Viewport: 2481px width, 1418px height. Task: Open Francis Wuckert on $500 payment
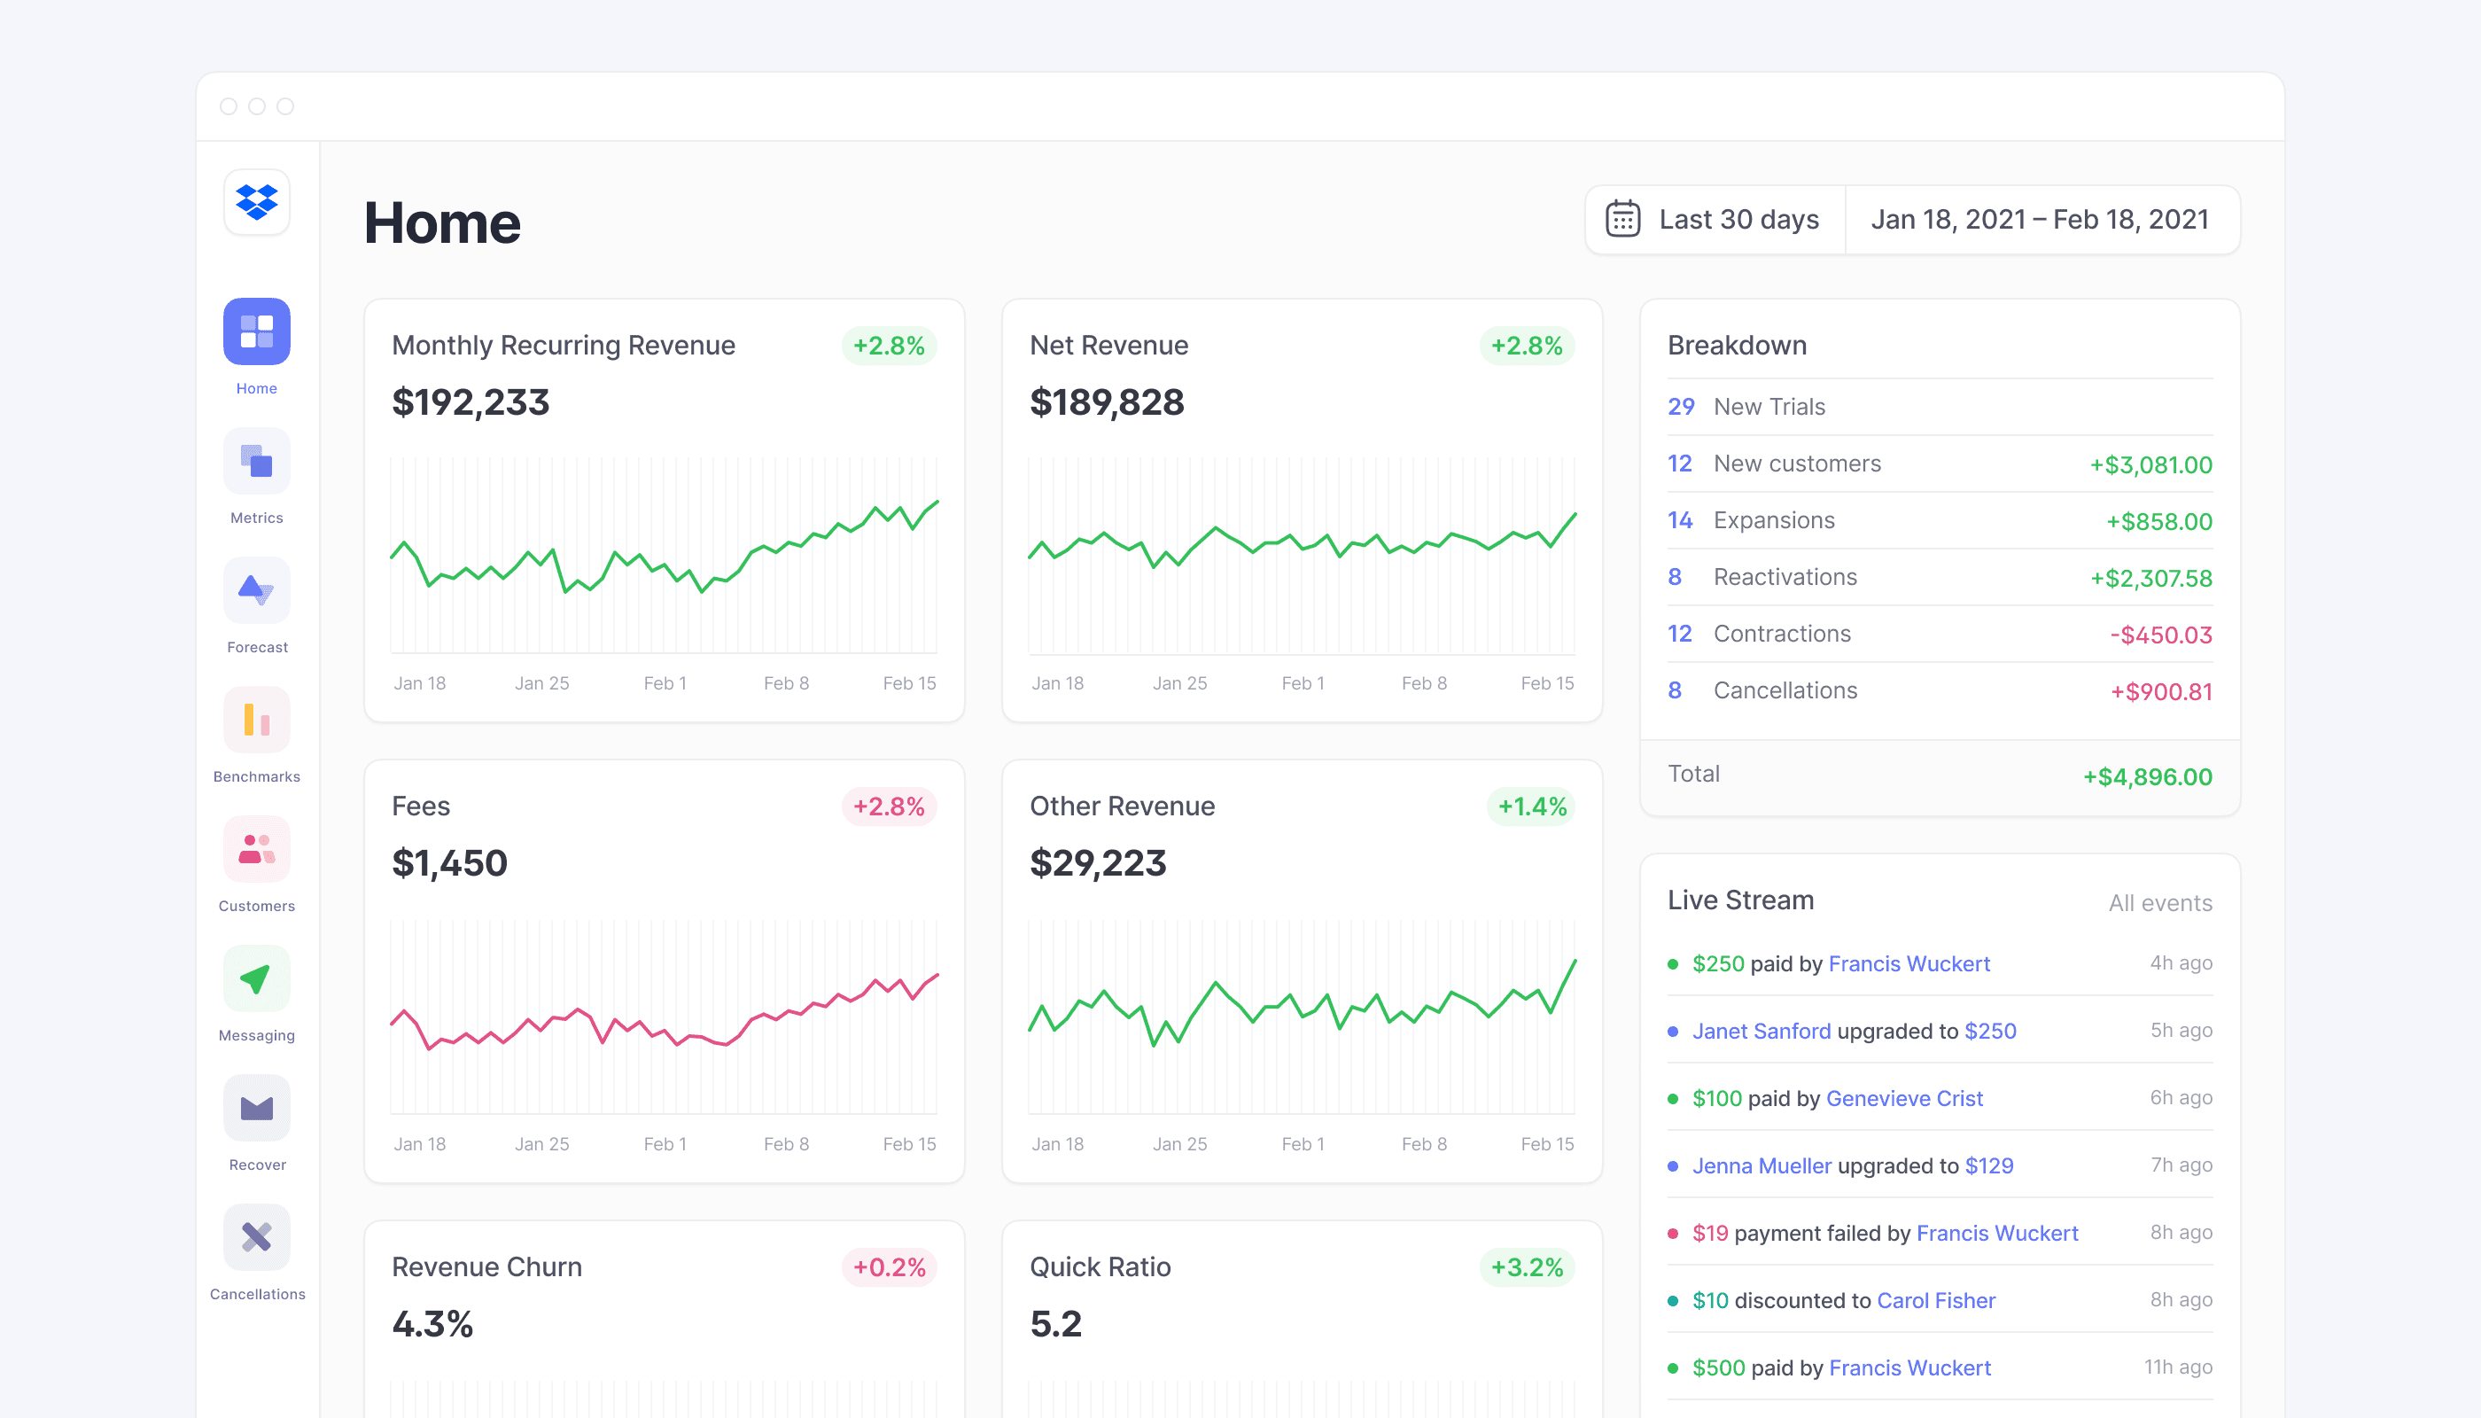[1910, 1367]
